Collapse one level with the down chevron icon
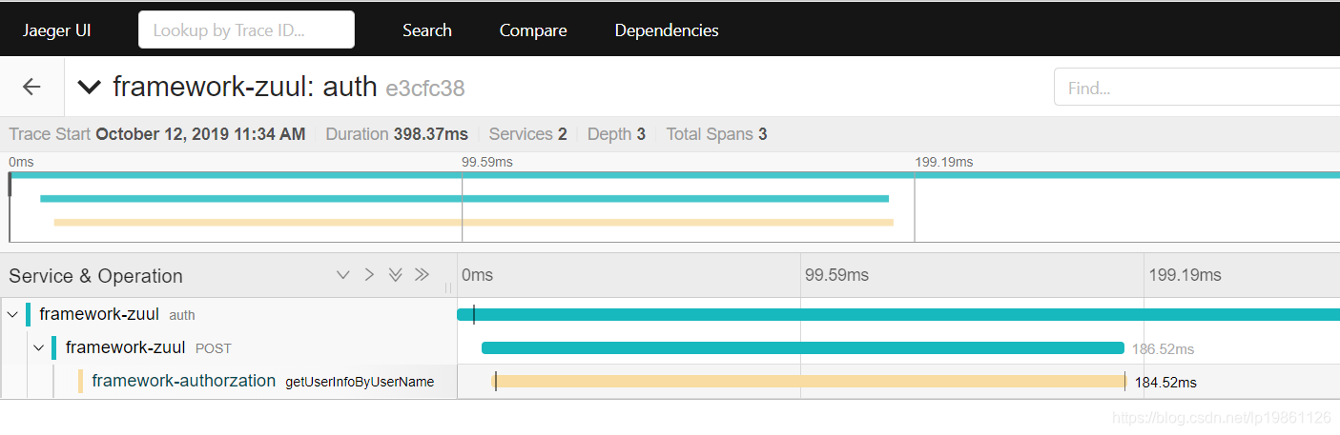Viewport: 1340px width, 435px height. click(x=343, y=275)
